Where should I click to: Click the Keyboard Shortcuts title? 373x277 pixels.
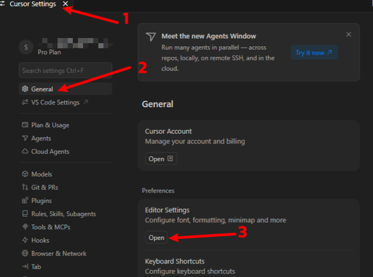(174, 261)
